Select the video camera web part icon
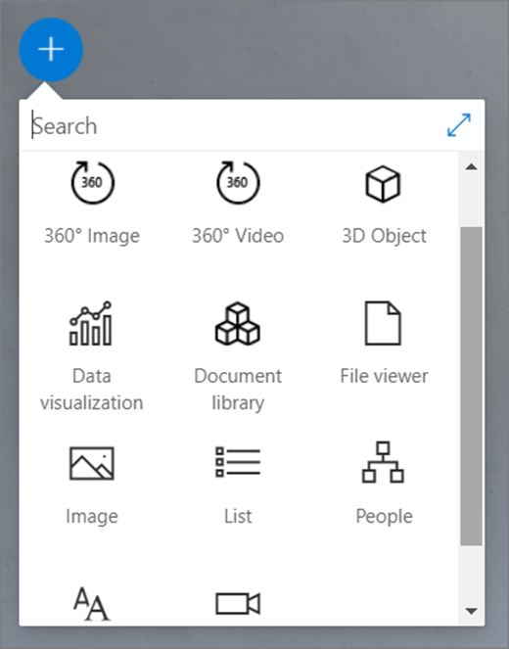509x649 pixels. [x=238, y=603]
